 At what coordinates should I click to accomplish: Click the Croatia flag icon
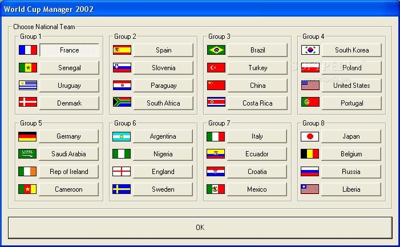pyautogui.click(x=216, y=172)
